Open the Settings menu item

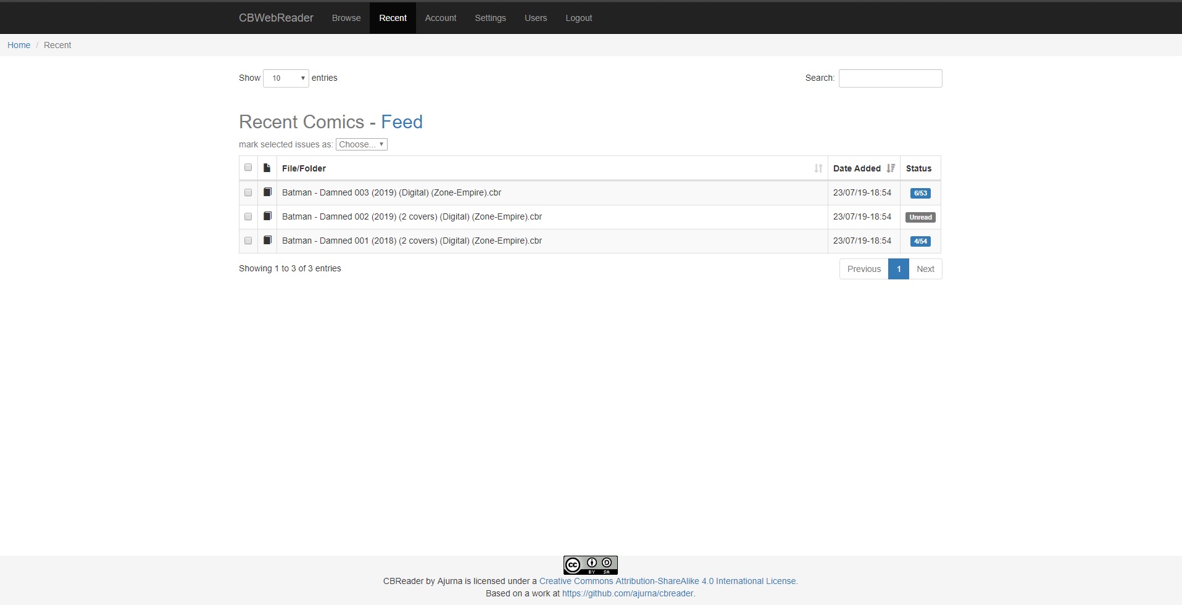490,17
